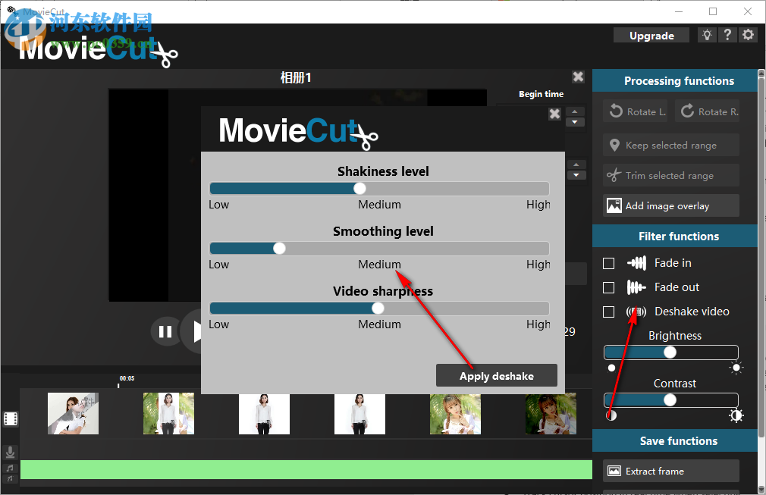
Task: Pause the video playback
Action: coord(165,332)
